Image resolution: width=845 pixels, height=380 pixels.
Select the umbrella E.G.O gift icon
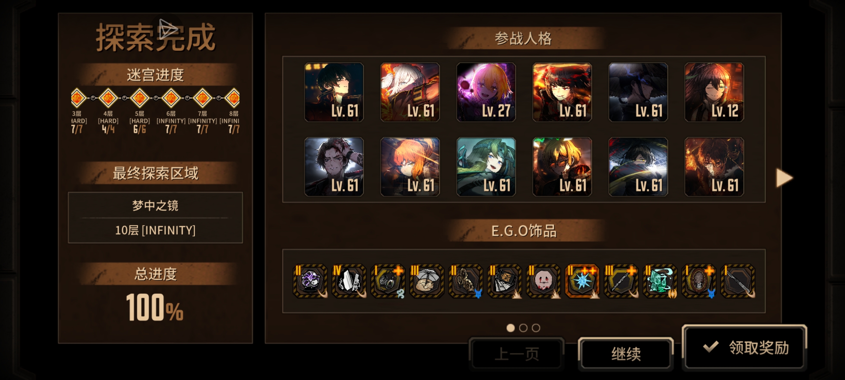click(426, 281)
